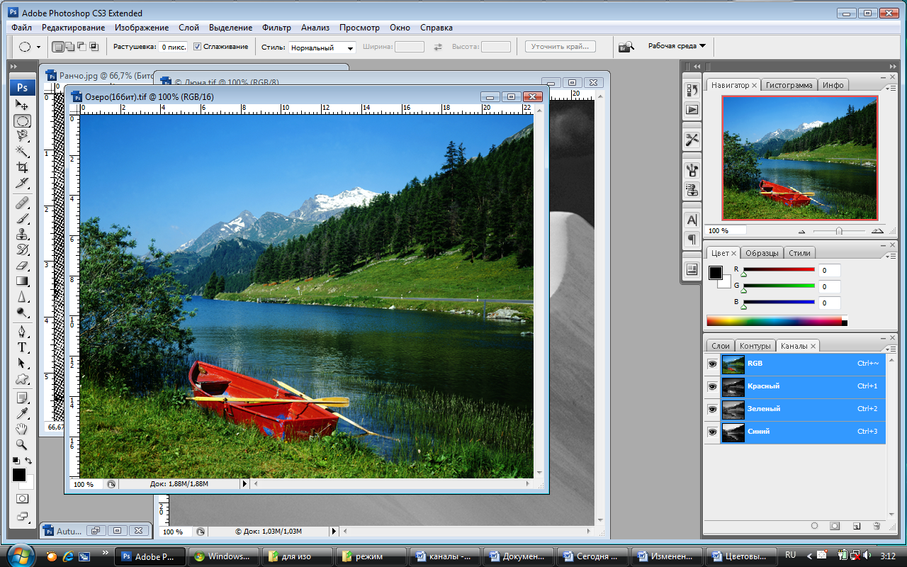
Task: Open the Выделение menu
Action: click(230, 28)
